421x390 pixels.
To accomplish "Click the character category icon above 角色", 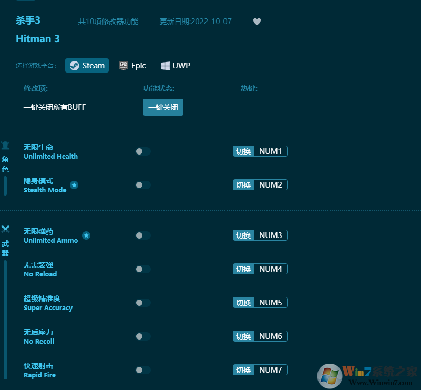I will pos(5,146).
